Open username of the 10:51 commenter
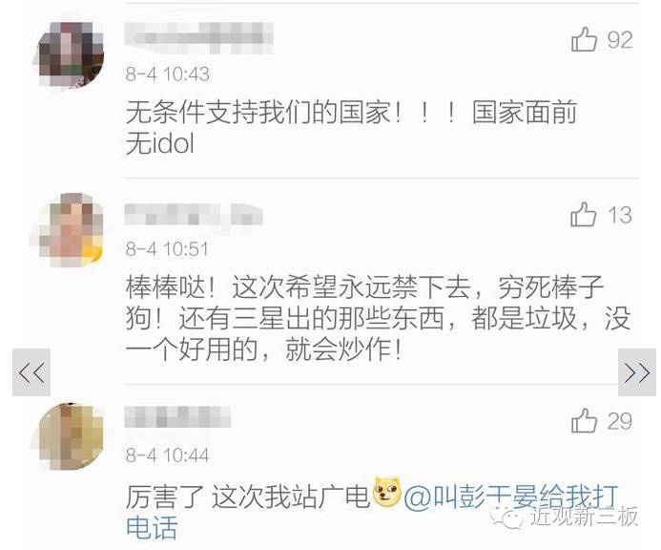661x550 pixels. pyautogui.click(x=194, y=215)
